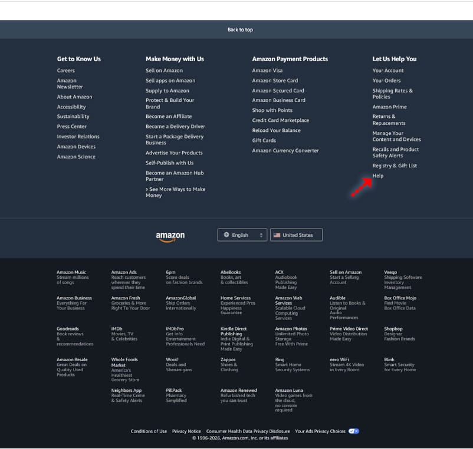Open Start a Package Delivery Business
Viewport: 473px width, 449px height.
[175, 140]
